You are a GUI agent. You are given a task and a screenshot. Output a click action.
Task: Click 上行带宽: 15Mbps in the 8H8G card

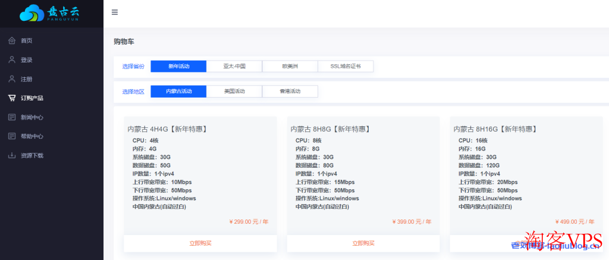coord(325,182)
